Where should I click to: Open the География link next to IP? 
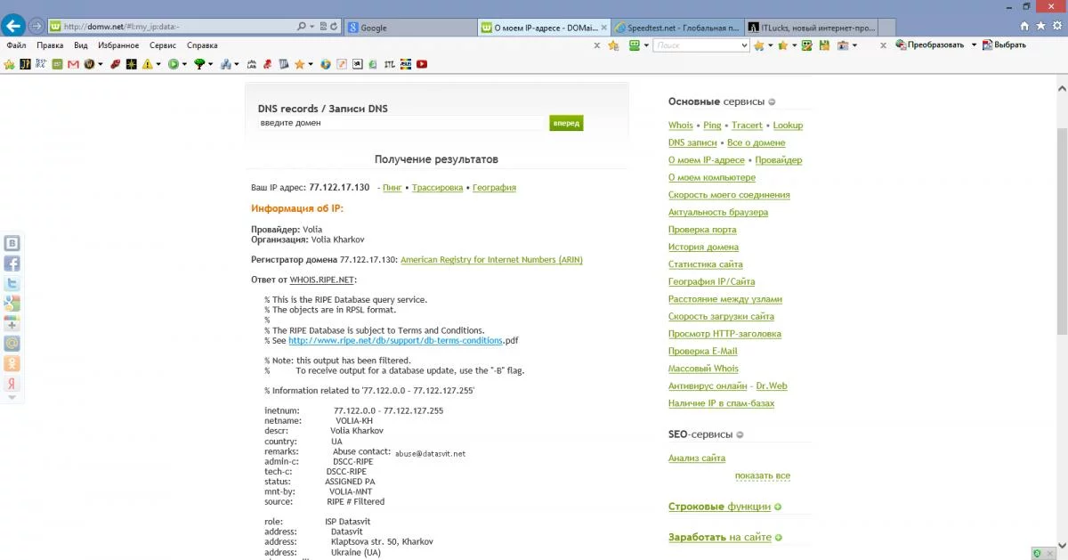coord(494,188)
